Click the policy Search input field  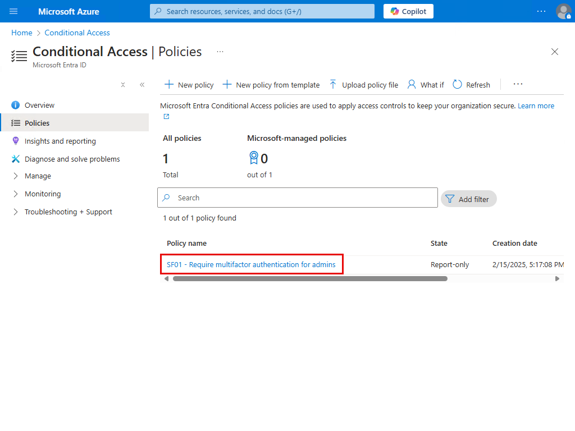[x=303, y=198]
